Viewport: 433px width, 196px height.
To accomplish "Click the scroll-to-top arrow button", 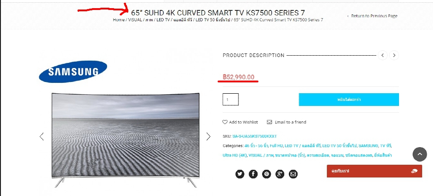I will (x=420, y=154).
